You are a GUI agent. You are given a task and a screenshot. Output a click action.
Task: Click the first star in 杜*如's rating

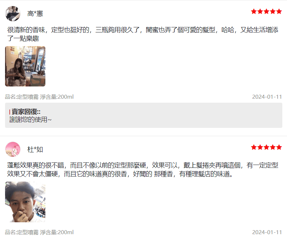(254, 147)
